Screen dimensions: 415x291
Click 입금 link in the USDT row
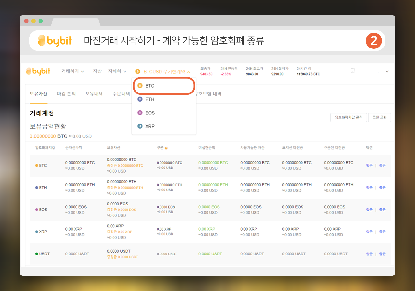pos(369,254)
